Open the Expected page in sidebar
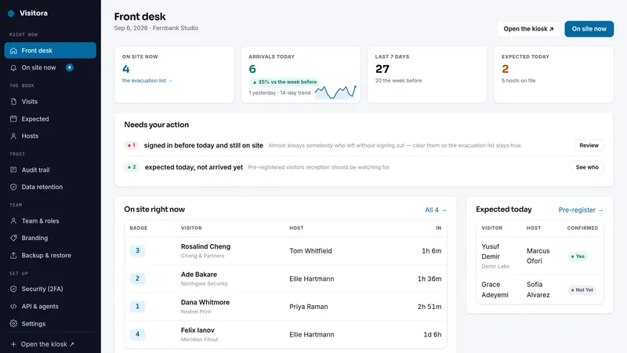Image resolution: width=627 pixels, height=353 pixels. pyautogui.click(x=50, y=119)
